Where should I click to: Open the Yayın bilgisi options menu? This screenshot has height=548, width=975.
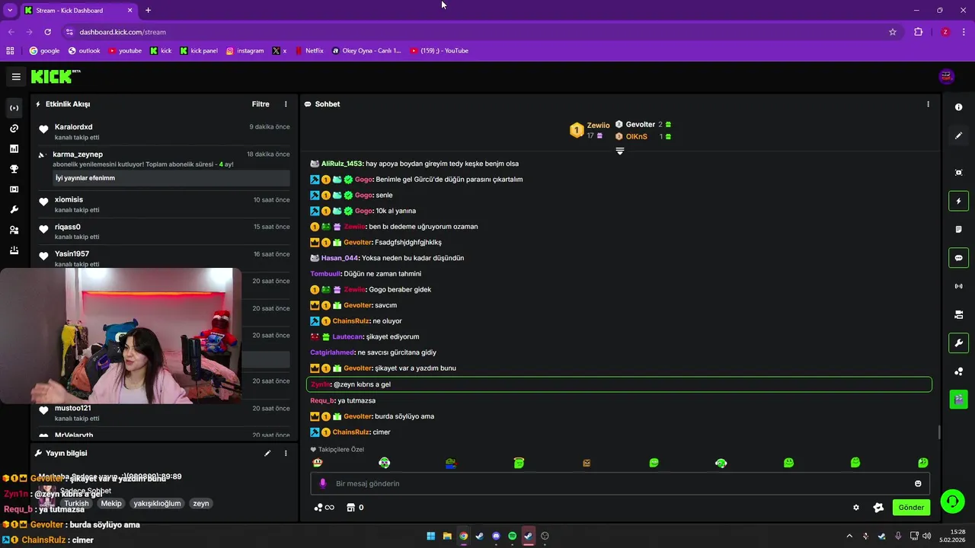tap(286, 454)
